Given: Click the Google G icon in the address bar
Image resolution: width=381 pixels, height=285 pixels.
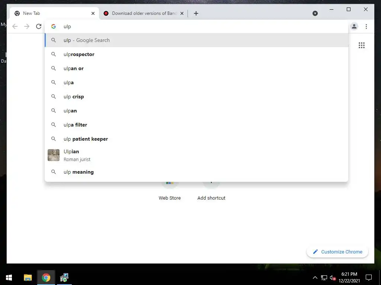Looking at the screenshot, I should (x=54, y=26).
